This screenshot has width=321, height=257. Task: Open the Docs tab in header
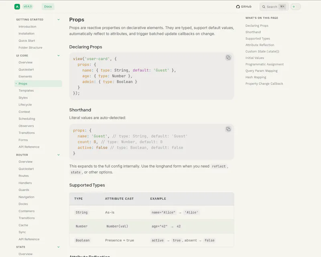(48, 6)
